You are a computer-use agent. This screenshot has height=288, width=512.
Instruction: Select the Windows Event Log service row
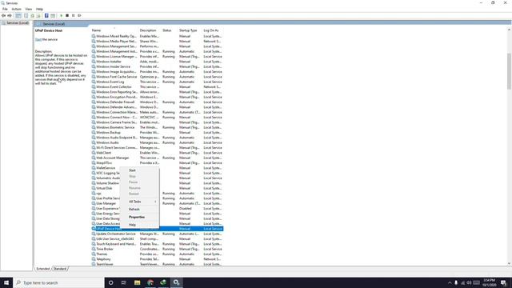click(157, 82)
